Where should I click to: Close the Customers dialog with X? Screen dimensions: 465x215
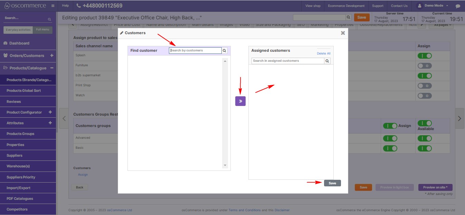coord(343,33)
